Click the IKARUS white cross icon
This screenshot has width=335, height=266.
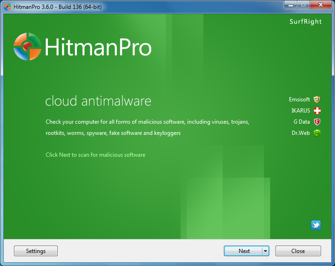coord(317,111)
